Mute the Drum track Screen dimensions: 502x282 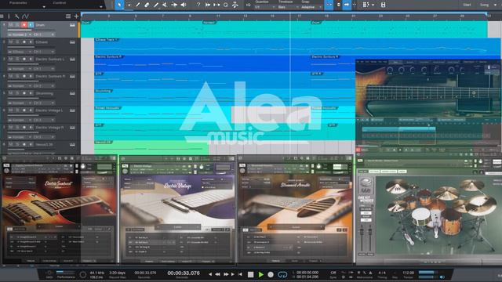pos(11,24)
